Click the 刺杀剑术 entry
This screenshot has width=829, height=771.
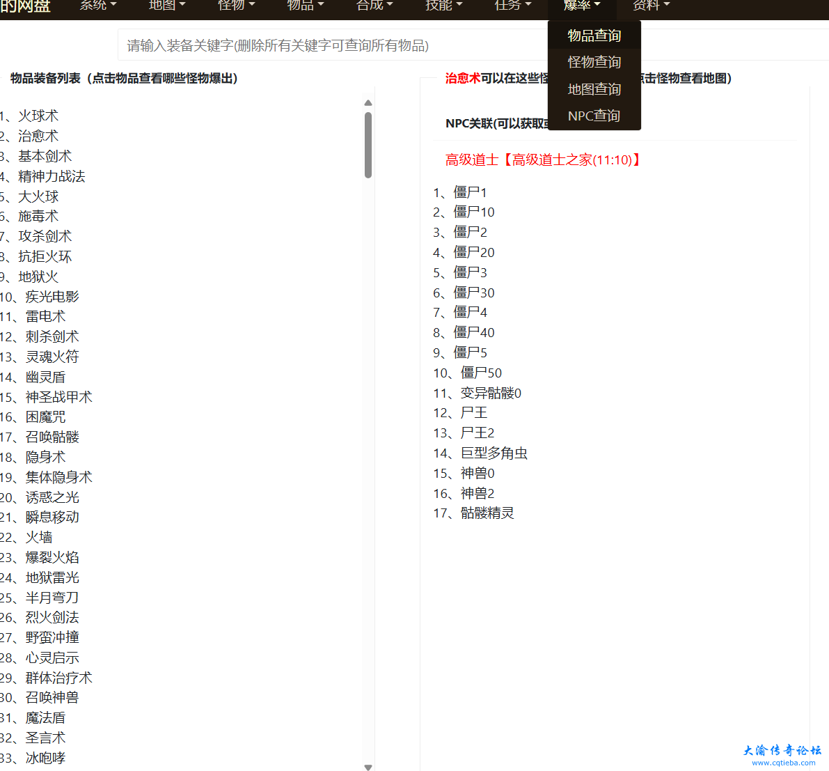(52, 336)
